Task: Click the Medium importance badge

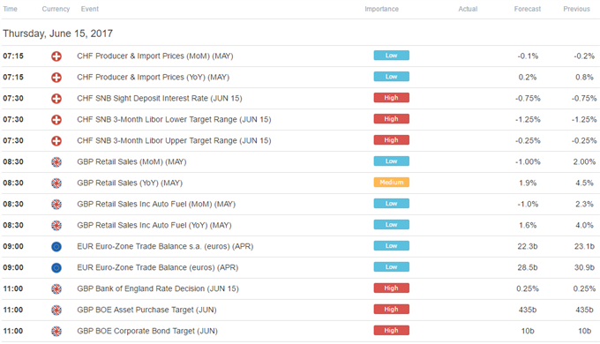Action: (392, 182)
